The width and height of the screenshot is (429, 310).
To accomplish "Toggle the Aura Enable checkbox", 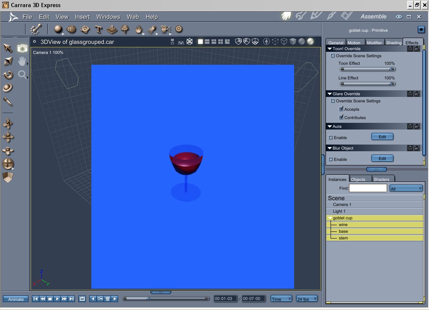I will 331,137.
